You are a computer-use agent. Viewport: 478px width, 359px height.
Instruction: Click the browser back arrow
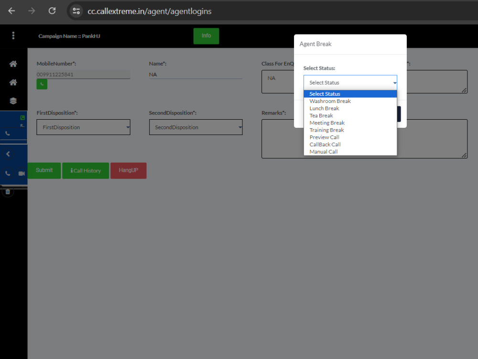11,11
